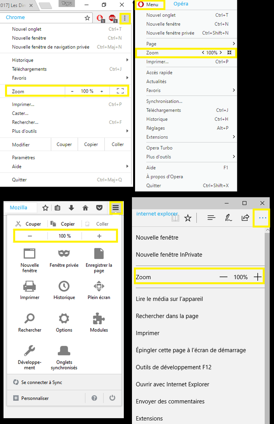Enable Opera Turbo in Opera menu
The image size is (274, 424).
[159, 148]
